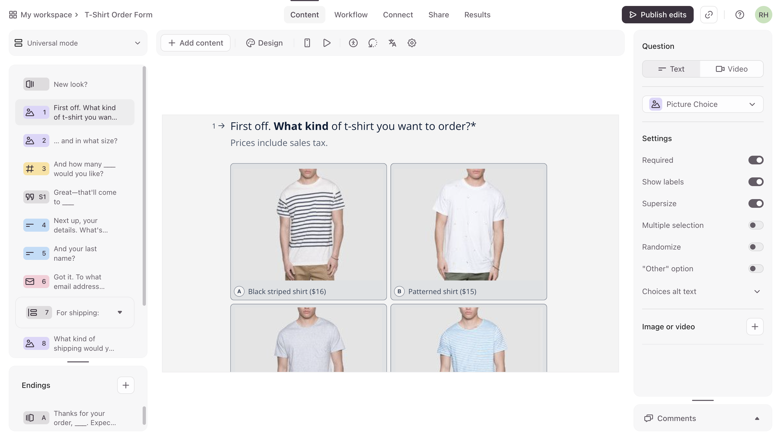Edit the 'Patterned shirt ($15)' label
The image size is (781, 440).
pyautogui.click(x=442, y=291)
